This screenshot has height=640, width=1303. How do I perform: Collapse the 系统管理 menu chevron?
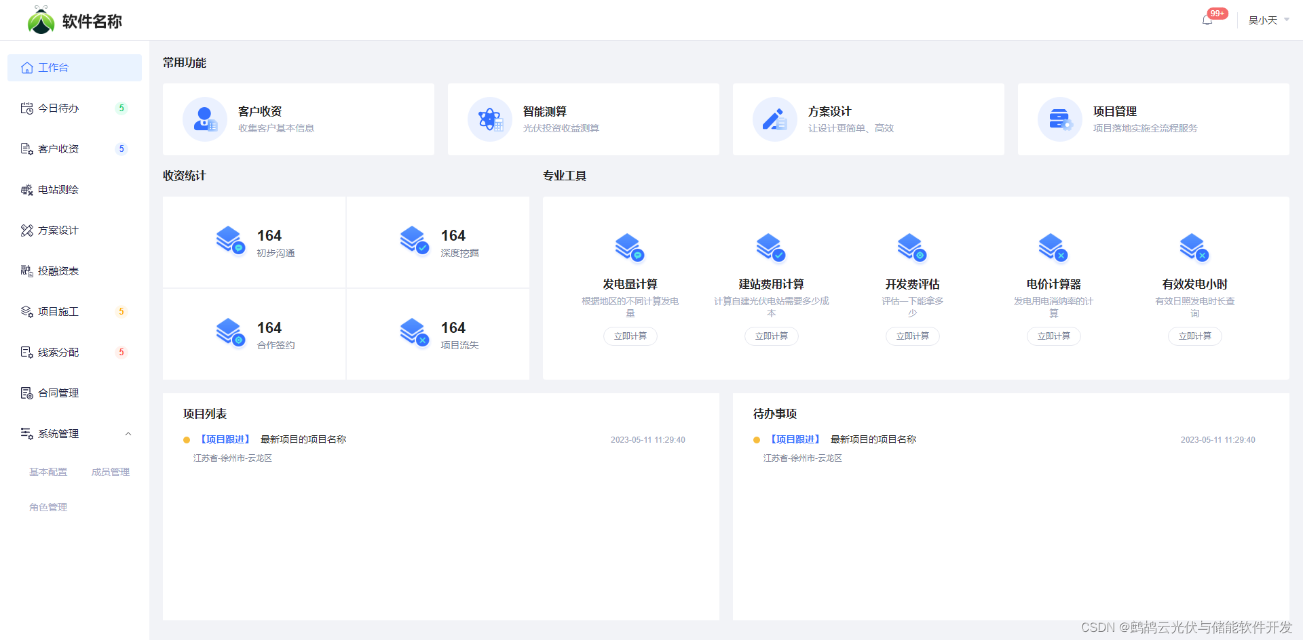(128, 434)
